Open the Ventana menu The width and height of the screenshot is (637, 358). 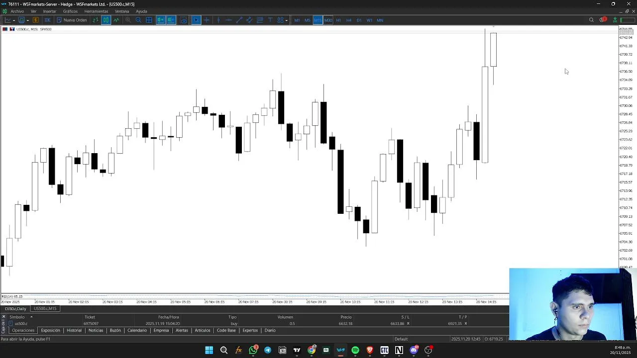coord(122,11)
